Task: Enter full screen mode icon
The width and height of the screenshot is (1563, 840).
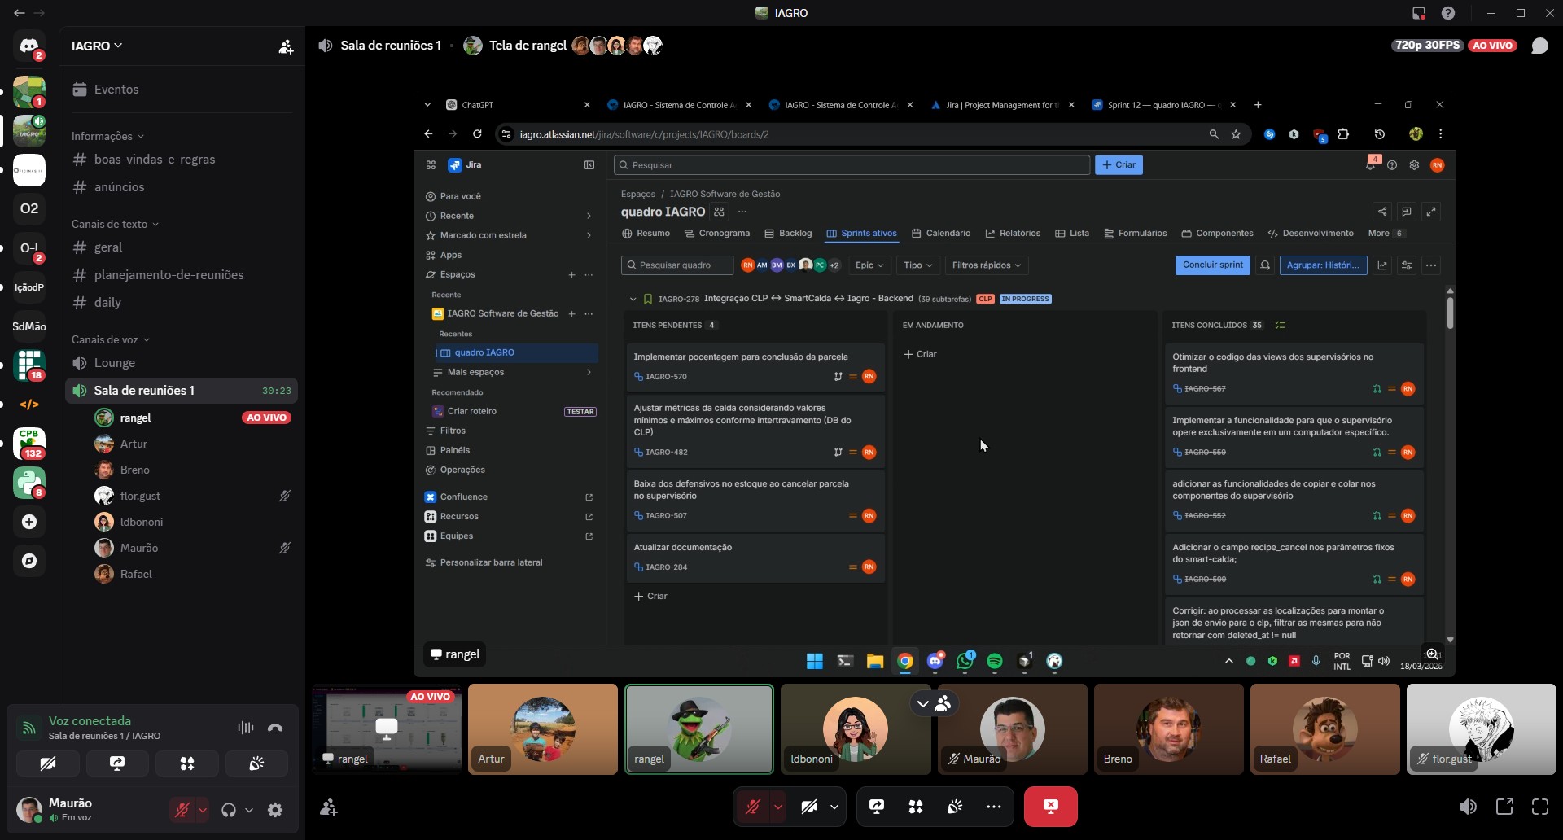Action: (x=1540, y=807)
